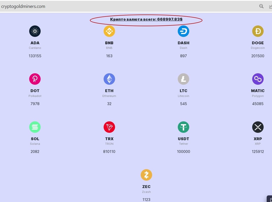This screenshot has height=202, width=272.
Task: Click the XRP coin icon
Action: (258, 127)
